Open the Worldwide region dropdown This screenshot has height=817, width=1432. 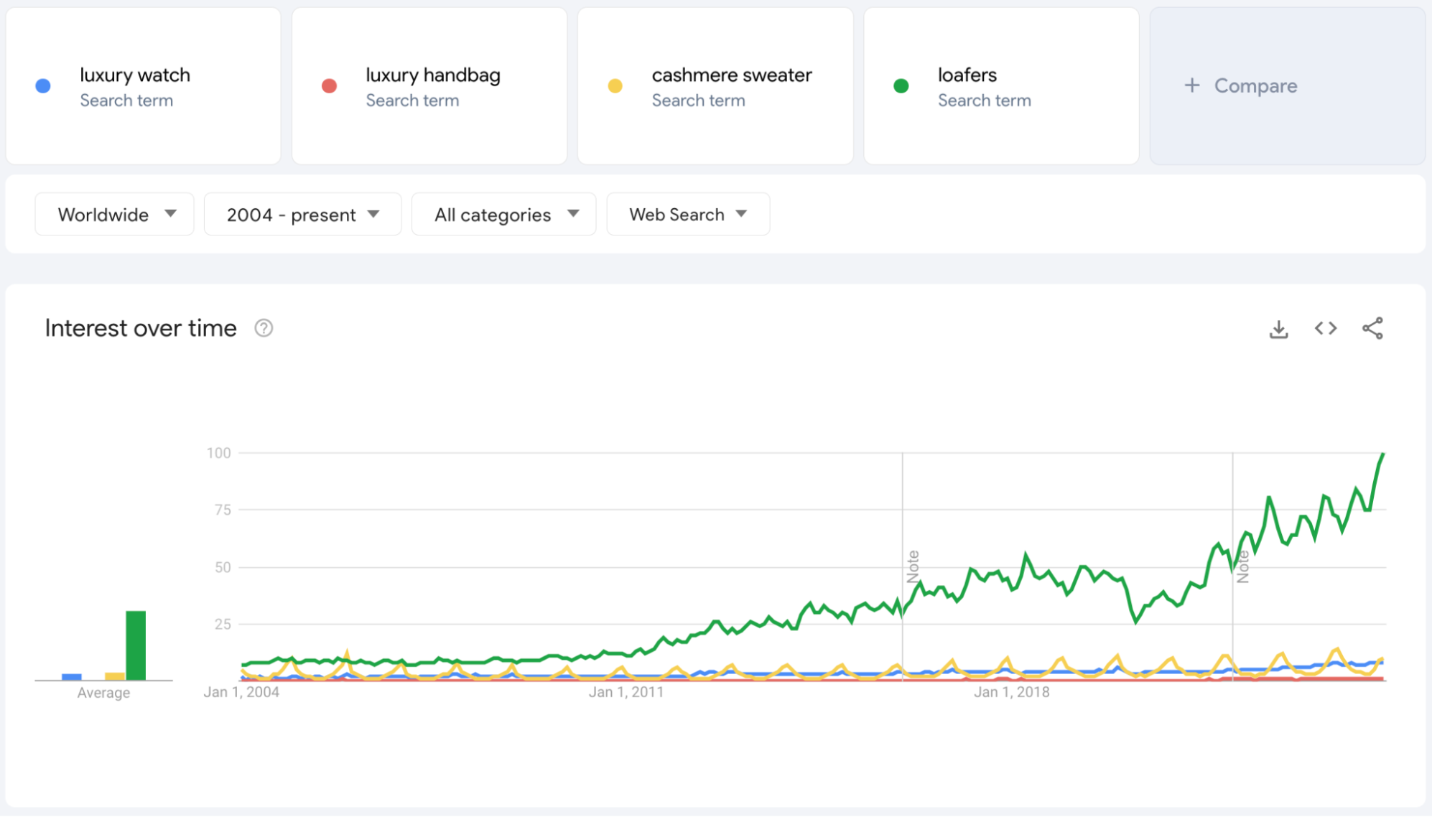coord(114,214)
